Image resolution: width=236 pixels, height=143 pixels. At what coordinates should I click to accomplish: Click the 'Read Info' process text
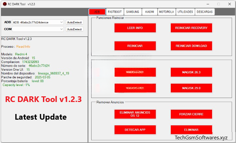pyautogui.click(x=23, y=47)
